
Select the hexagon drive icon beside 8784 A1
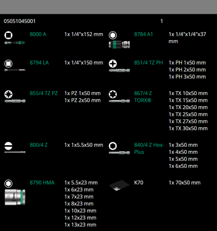click(x=113, y=35)
